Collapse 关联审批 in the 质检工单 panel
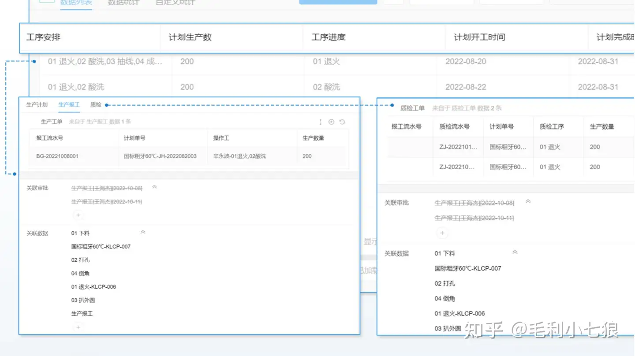Viewport: 635px width, 356px height. (528, 202)
